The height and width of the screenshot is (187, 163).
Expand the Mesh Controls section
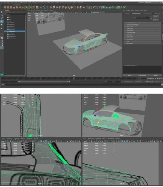(x=142, y=27)
